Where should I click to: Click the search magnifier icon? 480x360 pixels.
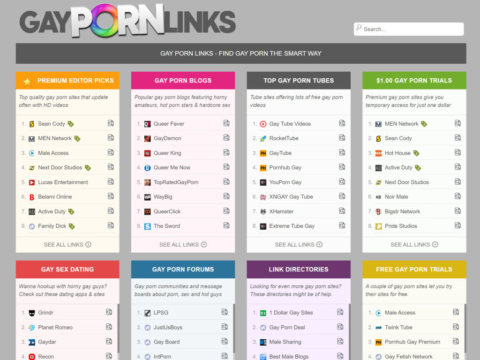tap(359, 28)
